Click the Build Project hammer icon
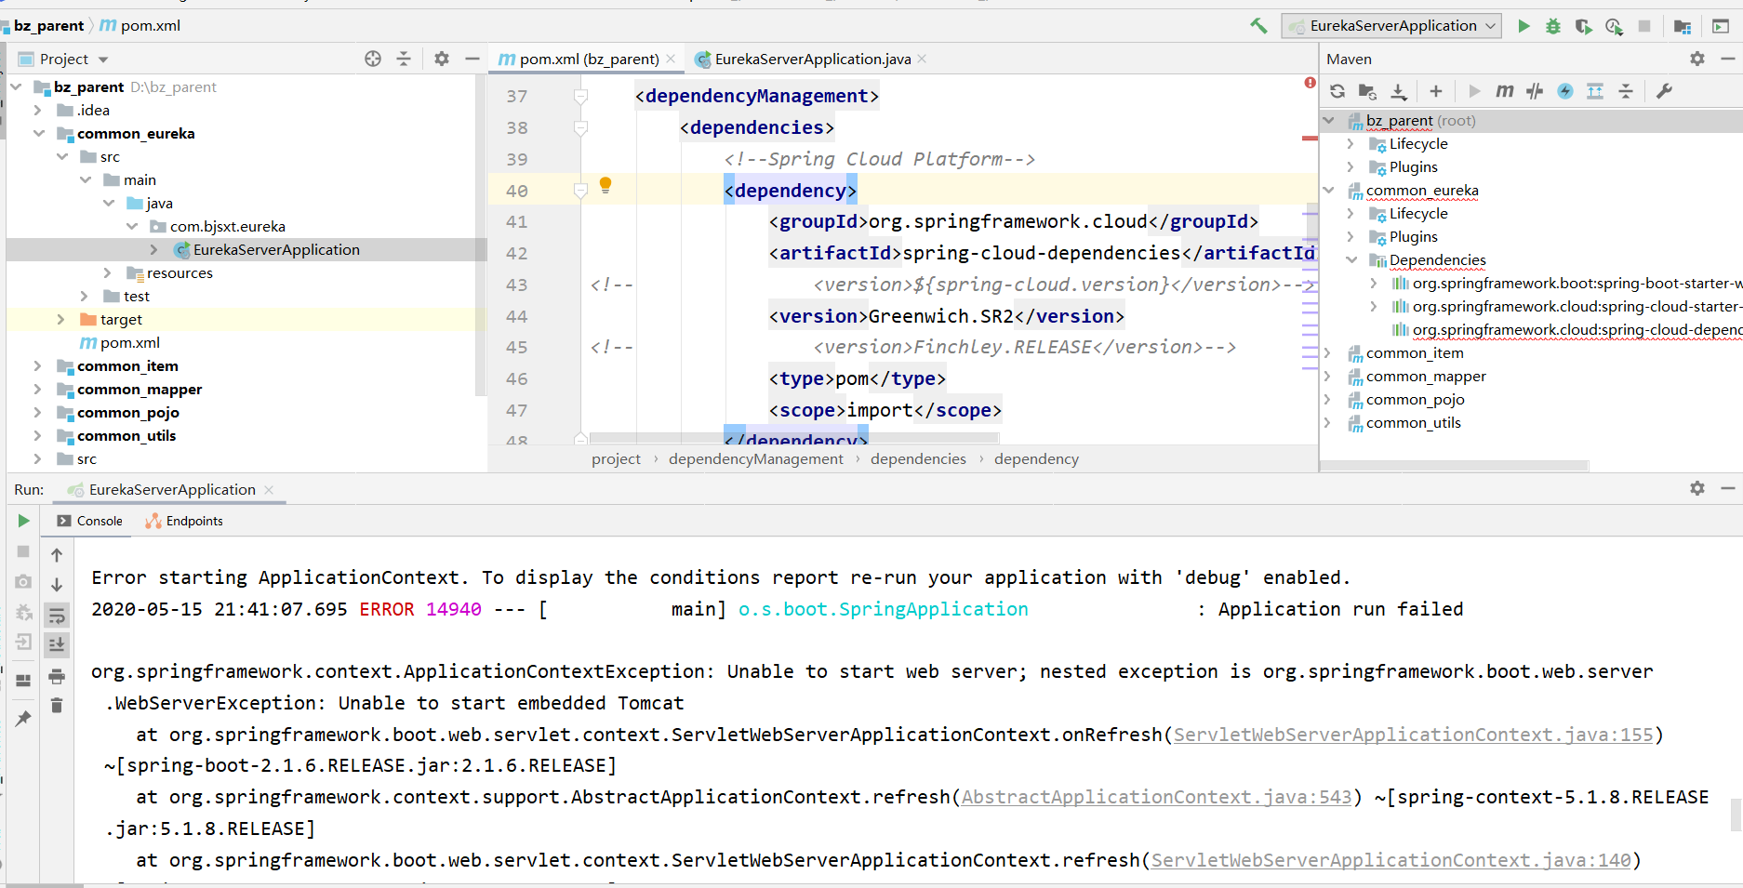Screen dimensions: 1743x888 tap(1258, 26)
